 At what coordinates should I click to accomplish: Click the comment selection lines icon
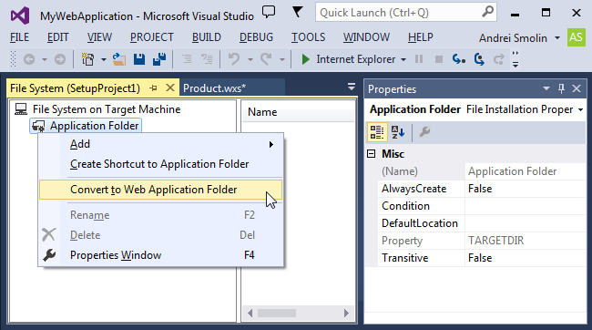tap(187, 59)
